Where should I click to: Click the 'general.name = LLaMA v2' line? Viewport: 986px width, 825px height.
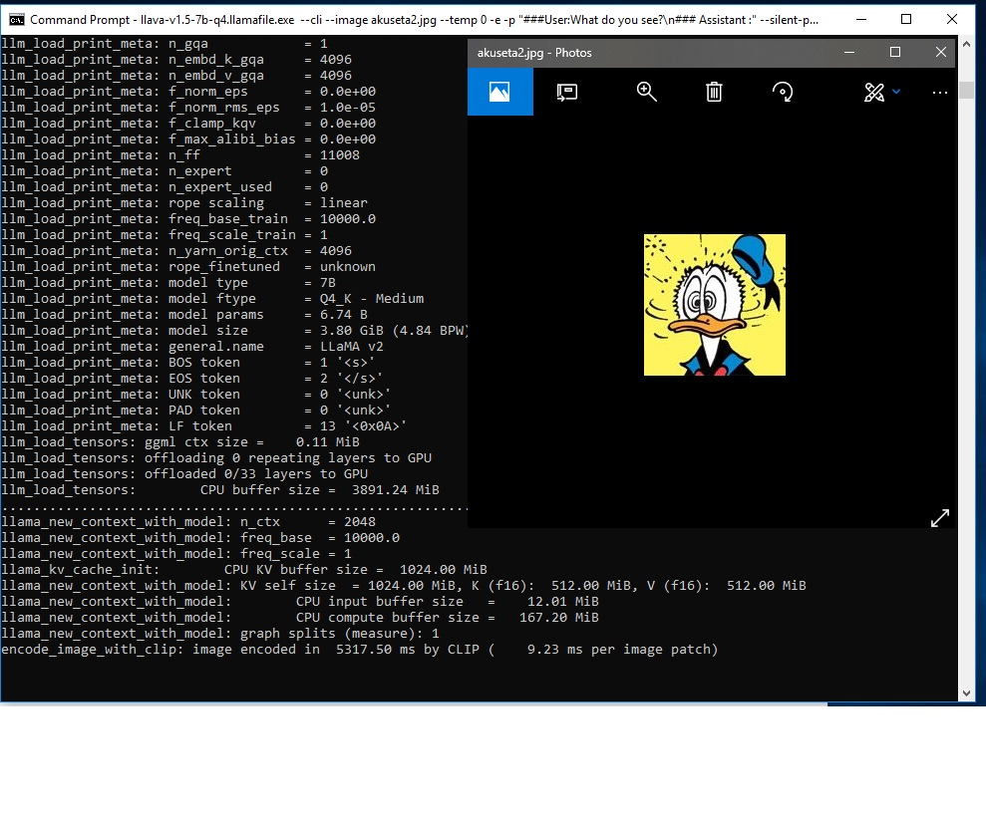coord(192,346)
